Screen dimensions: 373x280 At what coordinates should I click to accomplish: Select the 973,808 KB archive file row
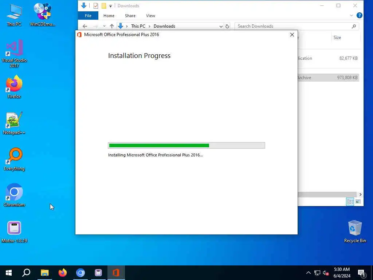(x=328, y=78)
